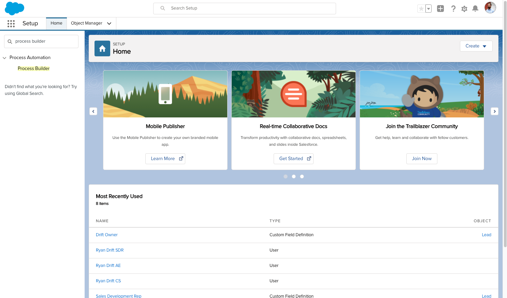Open the Create dropdown button

click(x=476, y=46)
